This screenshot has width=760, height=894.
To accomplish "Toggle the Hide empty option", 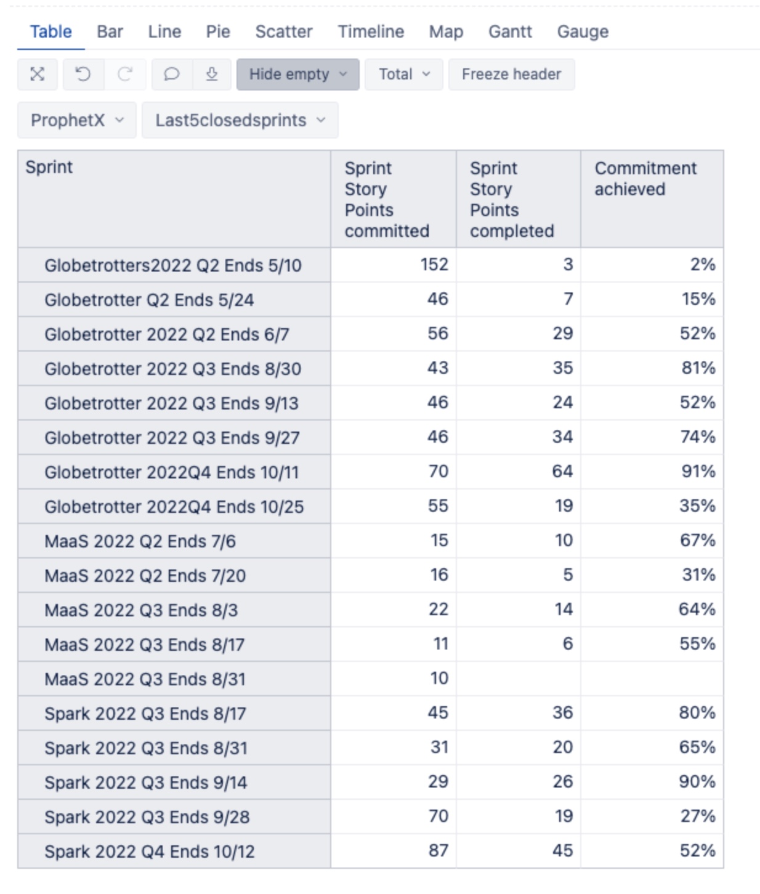I will click(288, 74).
